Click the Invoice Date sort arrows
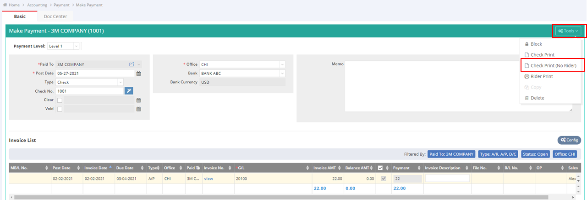587x200 pixels. click(x=110, y=168)
